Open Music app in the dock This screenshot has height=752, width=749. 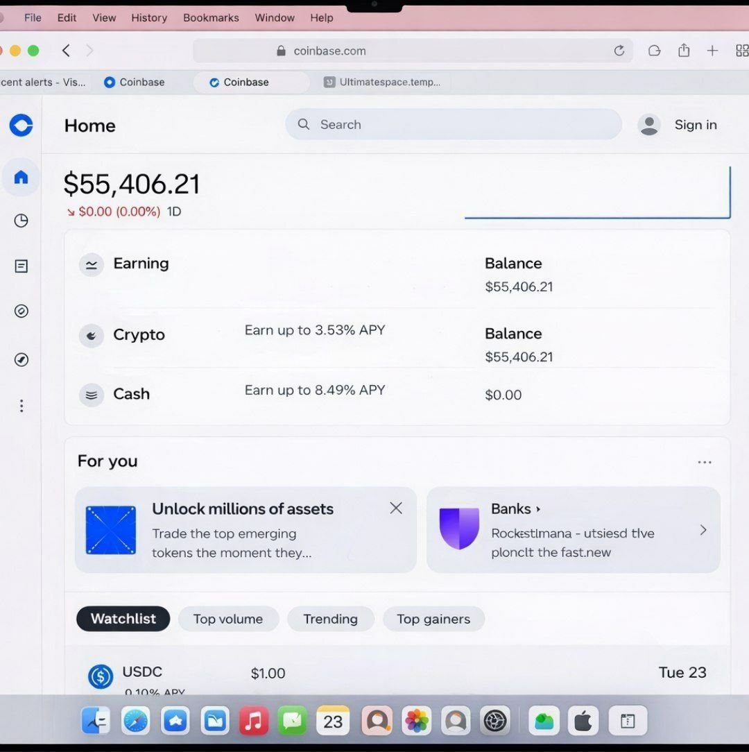(x=254, y=720)
